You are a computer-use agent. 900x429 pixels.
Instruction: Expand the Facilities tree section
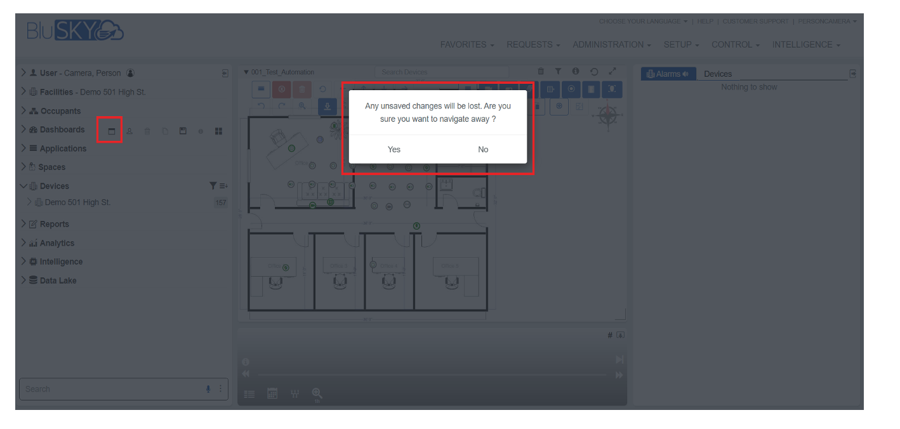click(23, 92)
